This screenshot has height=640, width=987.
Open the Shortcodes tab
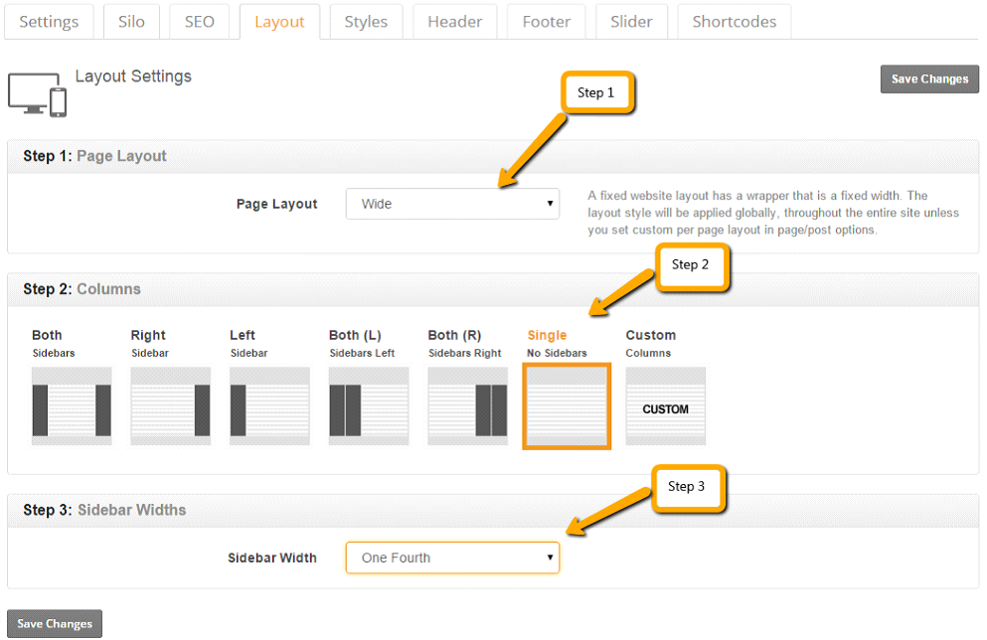click(x=734, y=22)
